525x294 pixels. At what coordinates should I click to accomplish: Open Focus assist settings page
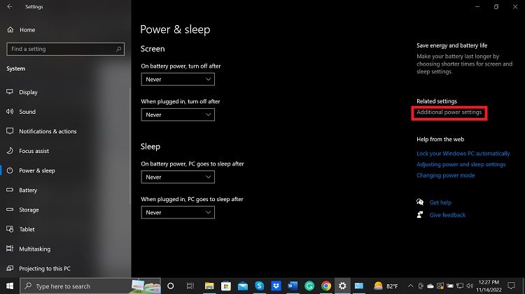coord(35,151)
